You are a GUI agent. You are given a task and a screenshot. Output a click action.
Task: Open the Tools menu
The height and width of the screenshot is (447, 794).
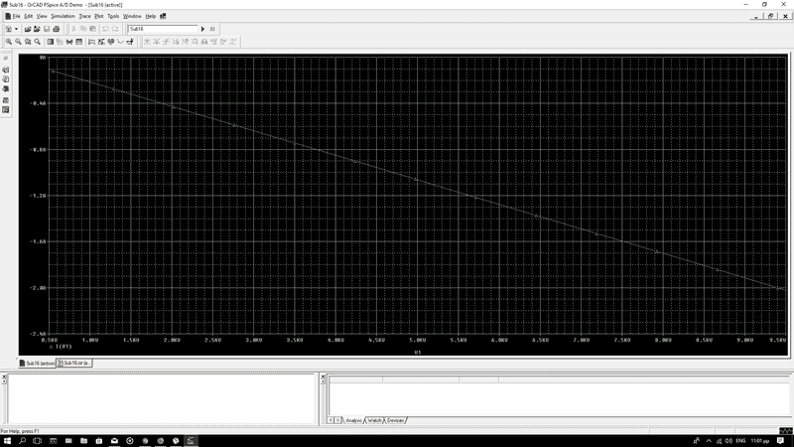[113, 16]
